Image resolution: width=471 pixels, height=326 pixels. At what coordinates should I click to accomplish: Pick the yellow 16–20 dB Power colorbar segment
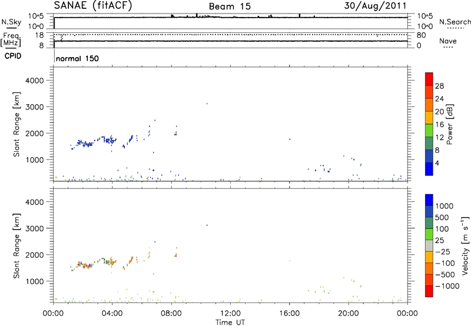pos(429,118)
